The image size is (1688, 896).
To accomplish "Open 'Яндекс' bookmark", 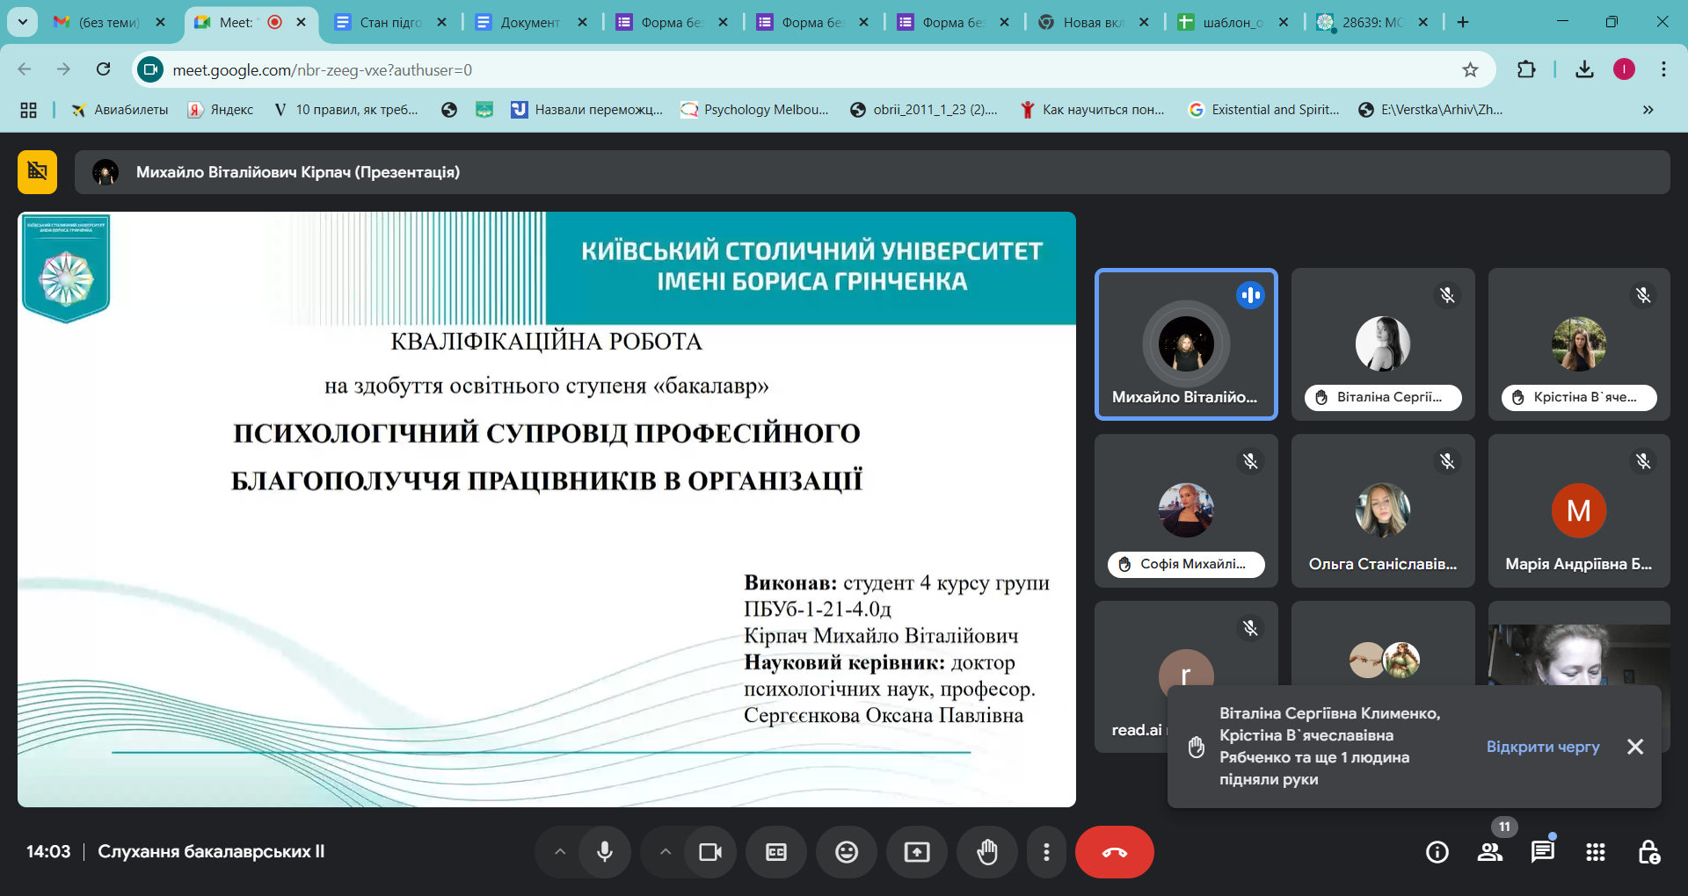I will pyautogui.click(x=221, y=110).
